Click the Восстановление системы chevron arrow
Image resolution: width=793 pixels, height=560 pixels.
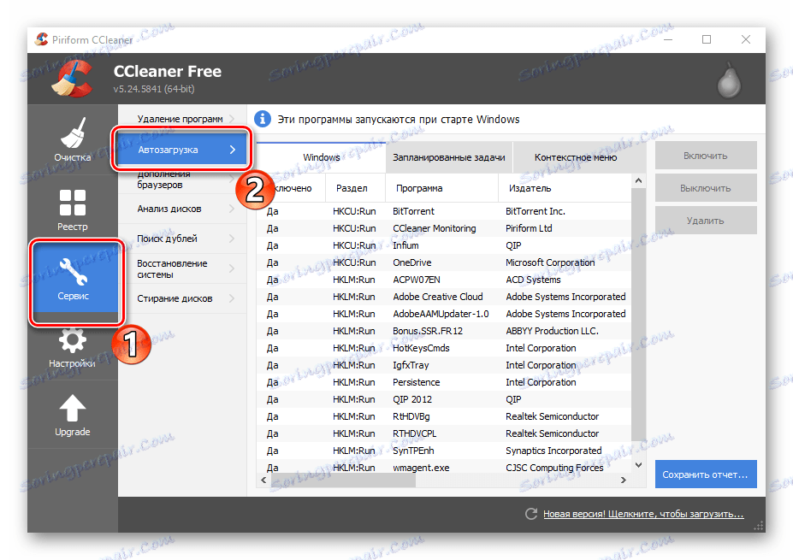[x=232, y=268]
